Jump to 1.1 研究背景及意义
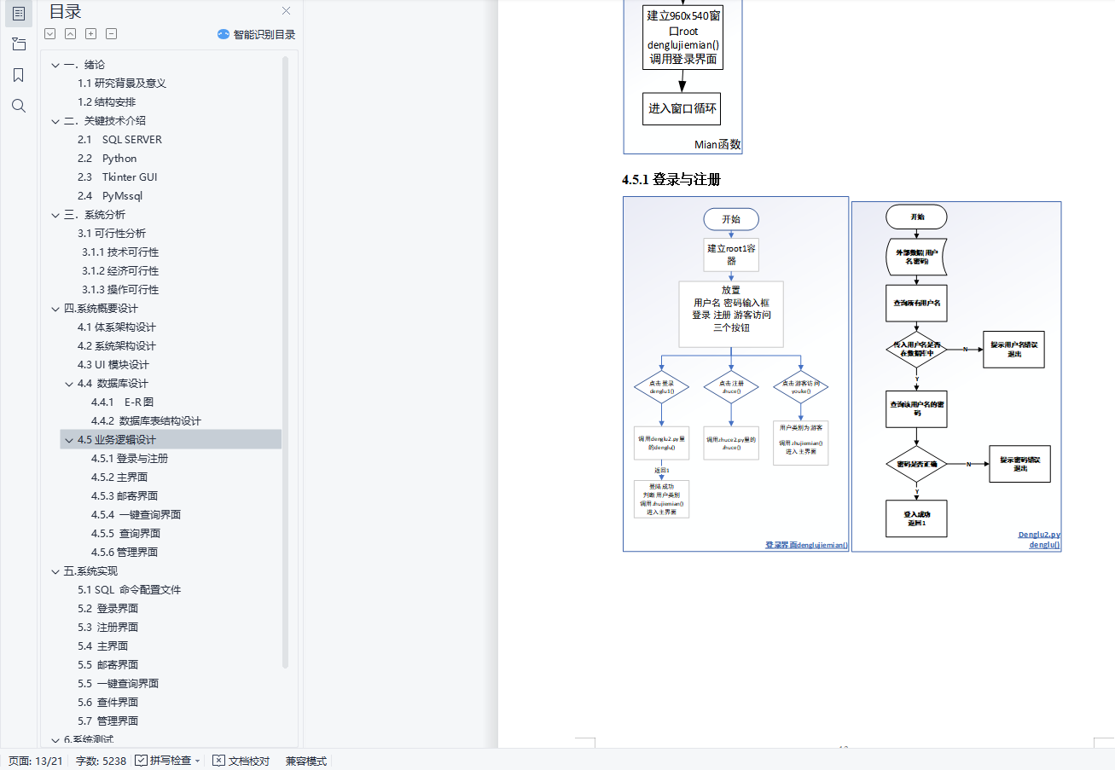The width and height of the screenshot is (1115, 770). [x=122, y=84]
